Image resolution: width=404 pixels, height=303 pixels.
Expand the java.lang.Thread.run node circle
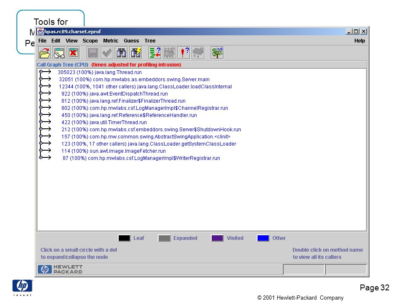click(x=41, y=72)
